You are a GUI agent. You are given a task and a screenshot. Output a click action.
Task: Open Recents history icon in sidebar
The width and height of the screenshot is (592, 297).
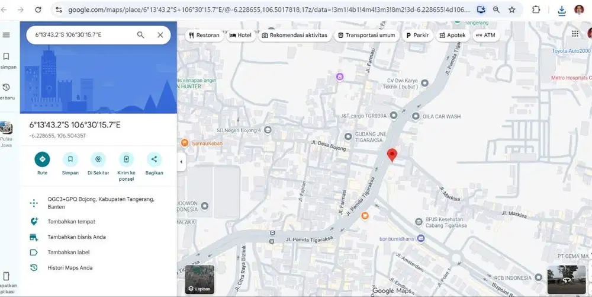pos(6,87)
